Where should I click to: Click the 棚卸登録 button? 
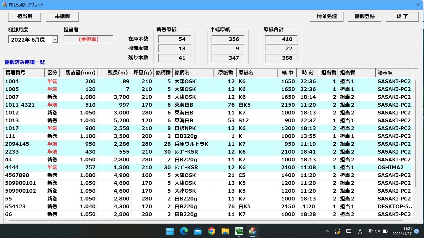tap(365, 17)
